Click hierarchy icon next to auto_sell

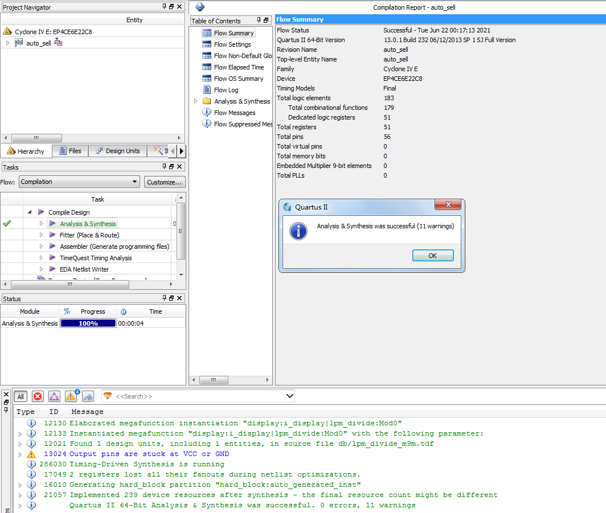click(x=58, y=43)
